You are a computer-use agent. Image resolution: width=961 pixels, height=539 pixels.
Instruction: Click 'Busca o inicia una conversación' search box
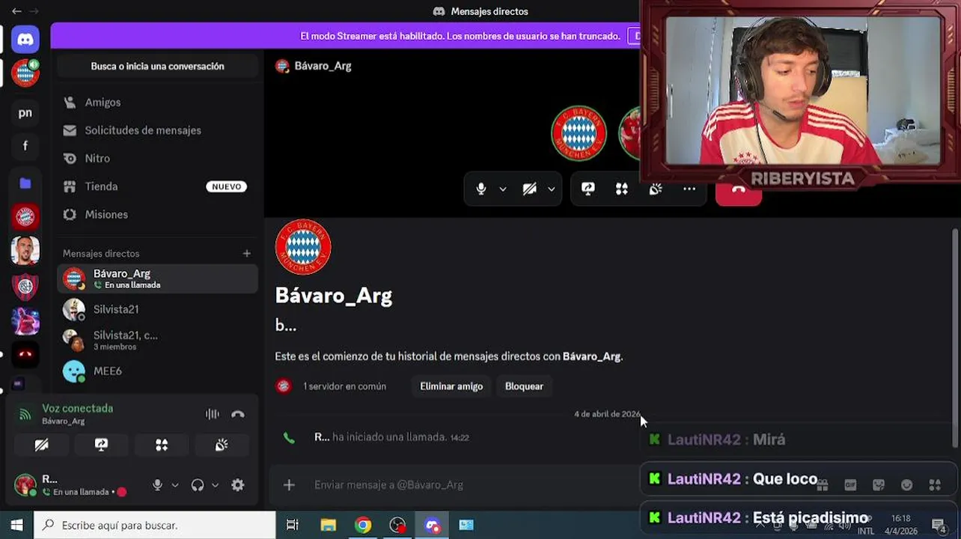coord(157,67)
